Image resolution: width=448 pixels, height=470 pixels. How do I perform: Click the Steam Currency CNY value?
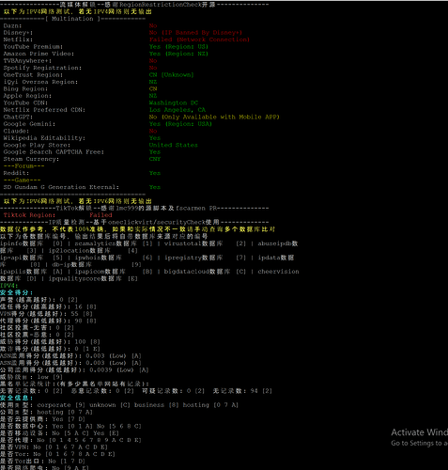[155, 159]
